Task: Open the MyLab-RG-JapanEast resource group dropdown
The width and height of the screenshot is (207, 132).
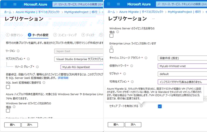Action: 82,67
